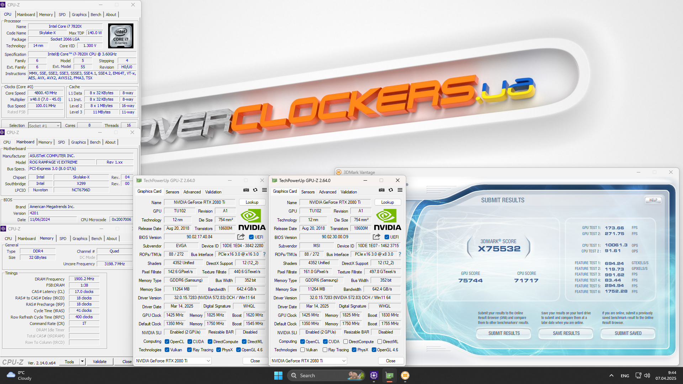Click Help button in 3DMark Vantage
Screen dimensions: 683x384
tap(653, 200)
